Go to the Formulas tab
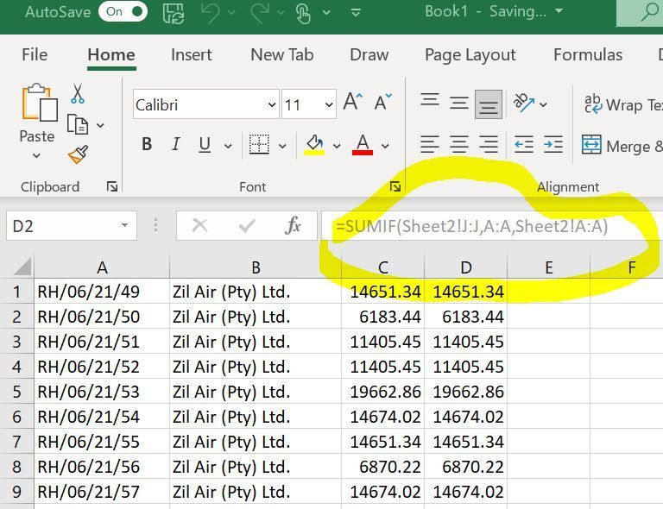Image resolution: width=663 pixels, height=509 pixels. (x=588, y=55)
